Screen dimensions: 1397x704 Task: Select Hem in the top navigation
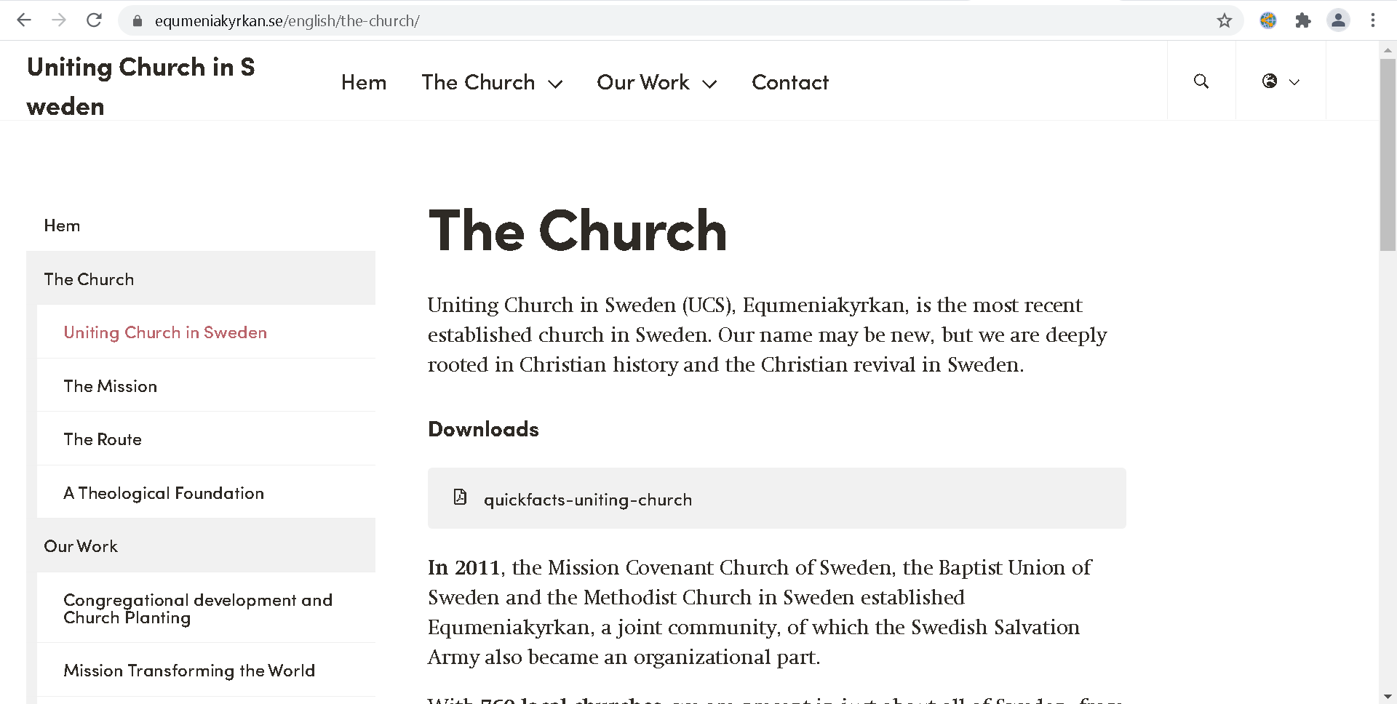click(364, 82)
